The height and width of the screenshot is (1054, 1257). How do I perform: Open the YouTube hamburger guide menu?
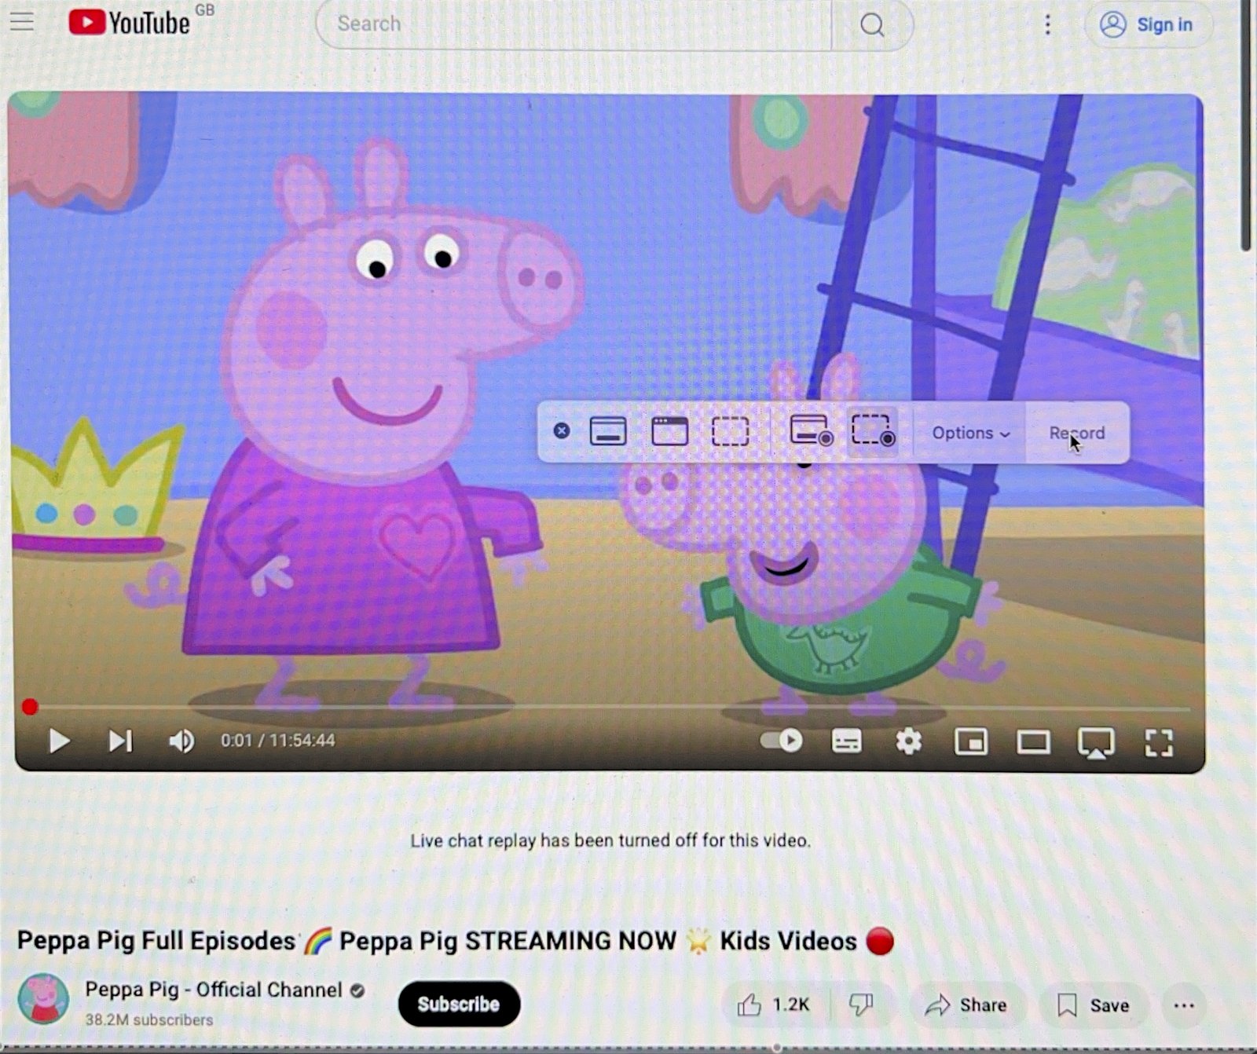click(x=22, y=21)
